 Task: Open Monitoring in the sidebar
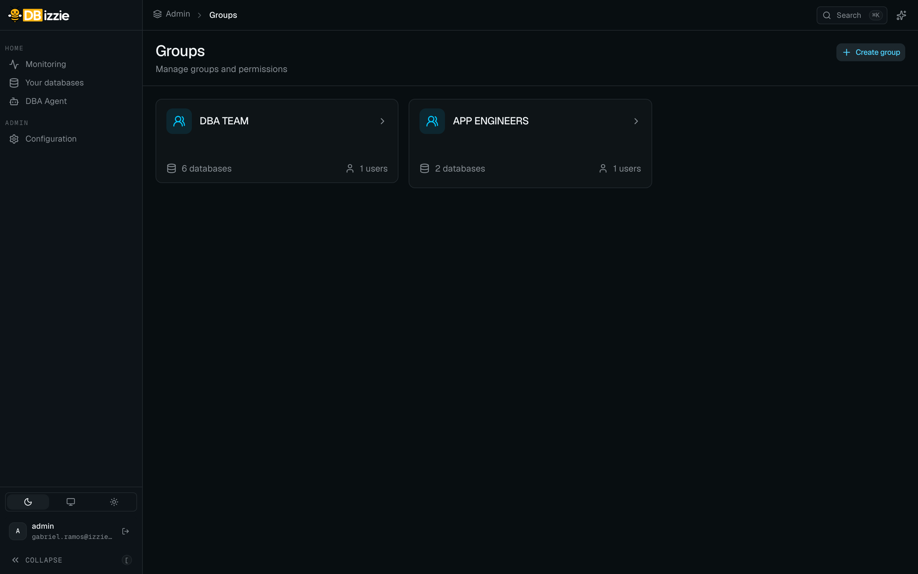click(x=71, y=64)
